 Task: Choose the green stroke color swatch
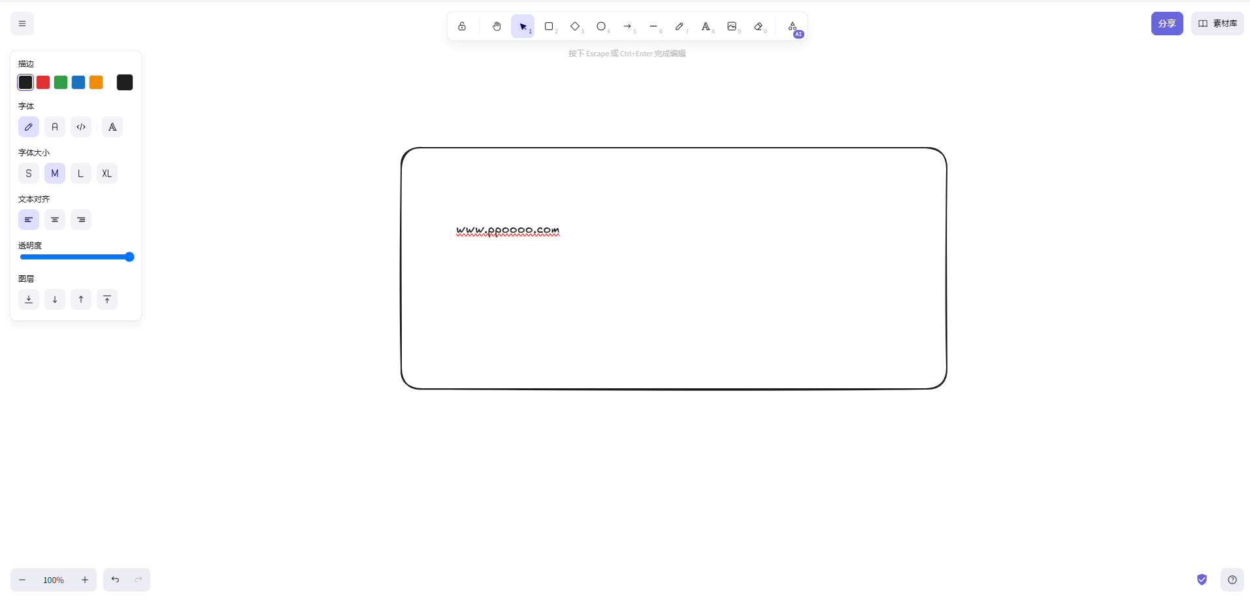click(61, 82)
